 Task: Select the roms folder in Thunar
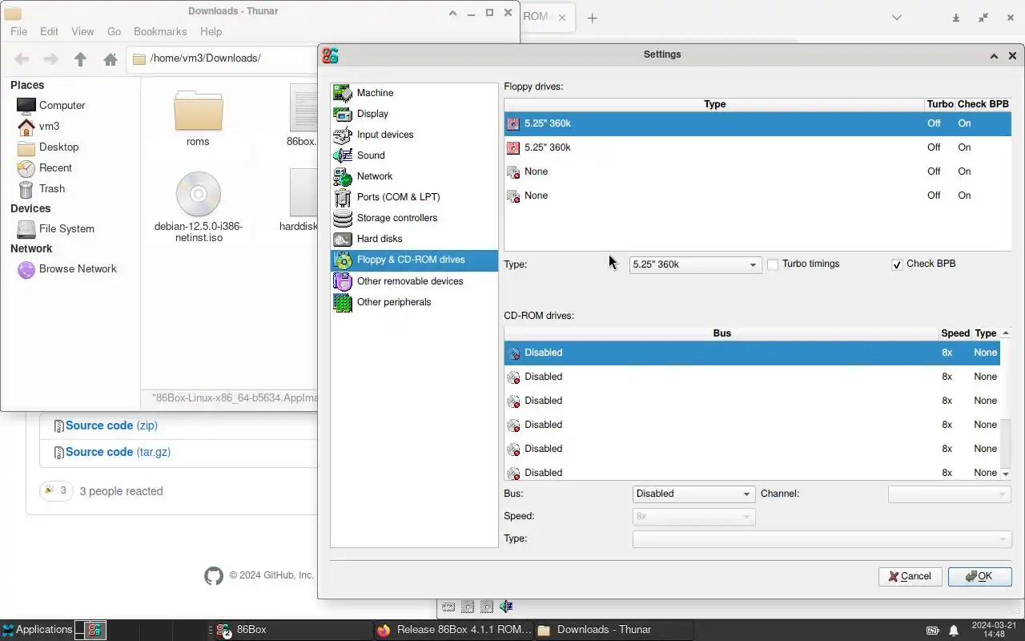point(198,118)
